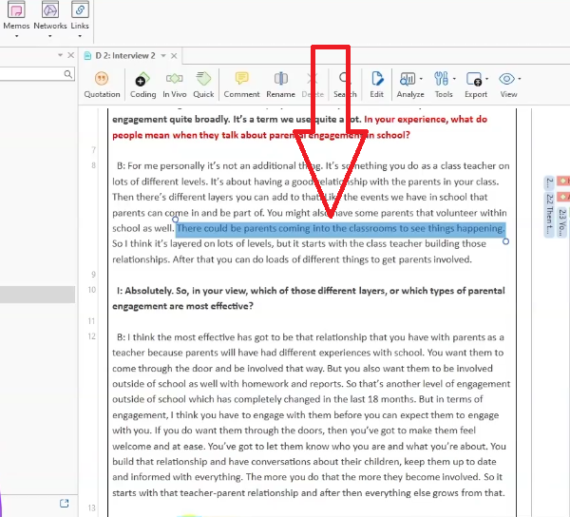Use In Vivo coding tool
Screen dimensions: 570x517
174,84
